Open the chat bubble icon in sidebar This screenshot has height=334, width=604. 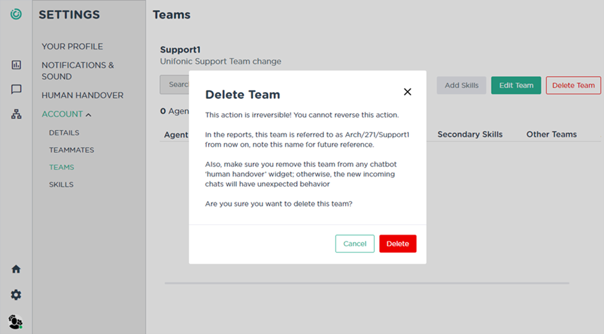(x=16, y=89)
